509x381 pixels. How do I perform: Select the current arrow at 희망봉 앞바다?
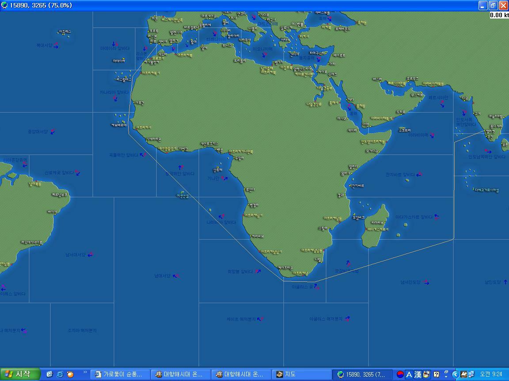click(x=258, y=272)
